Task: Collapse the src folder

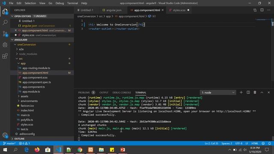Action: point(42,59)
